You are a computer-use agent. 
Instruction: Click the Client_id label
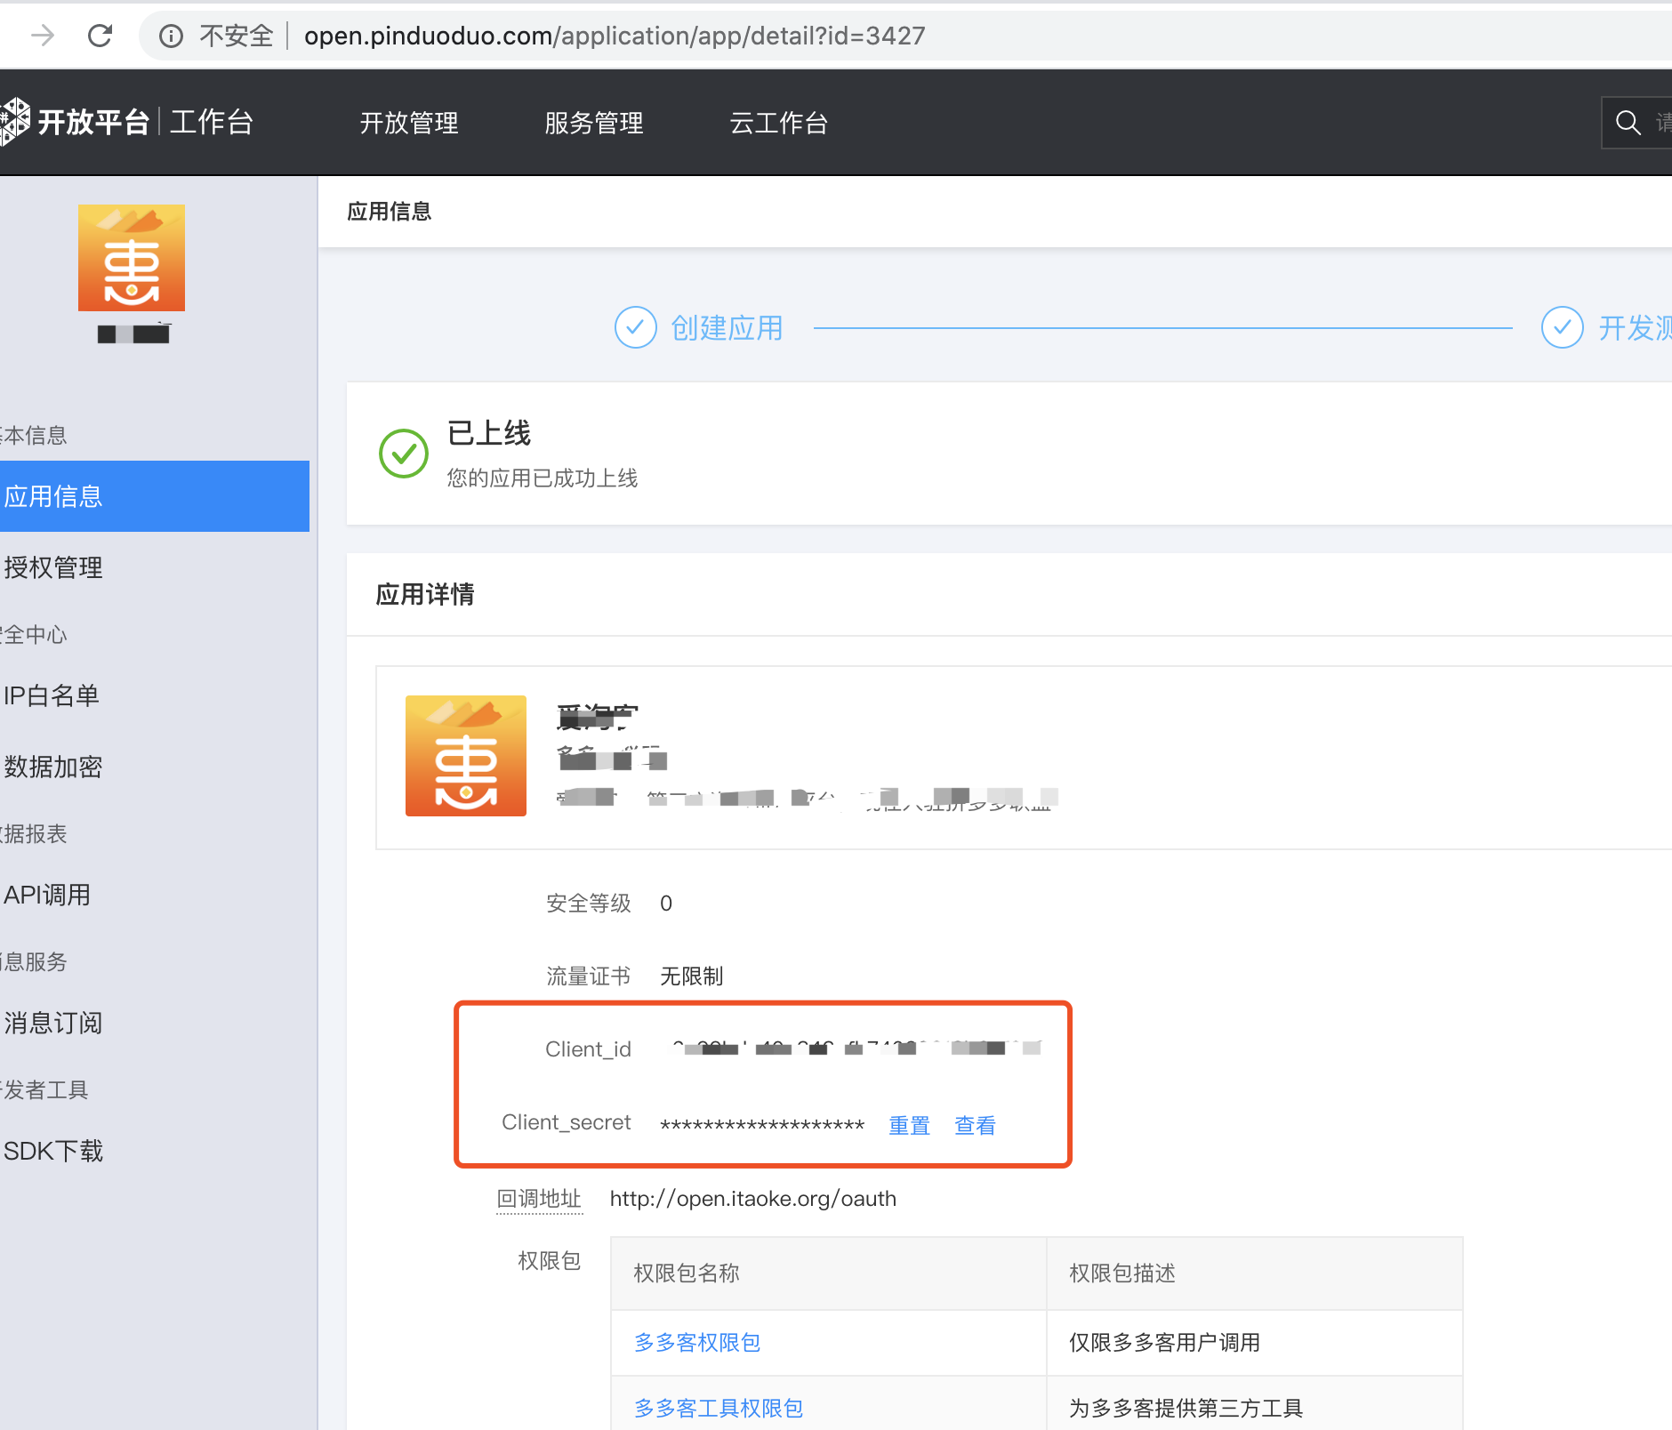pos(588,1049)
